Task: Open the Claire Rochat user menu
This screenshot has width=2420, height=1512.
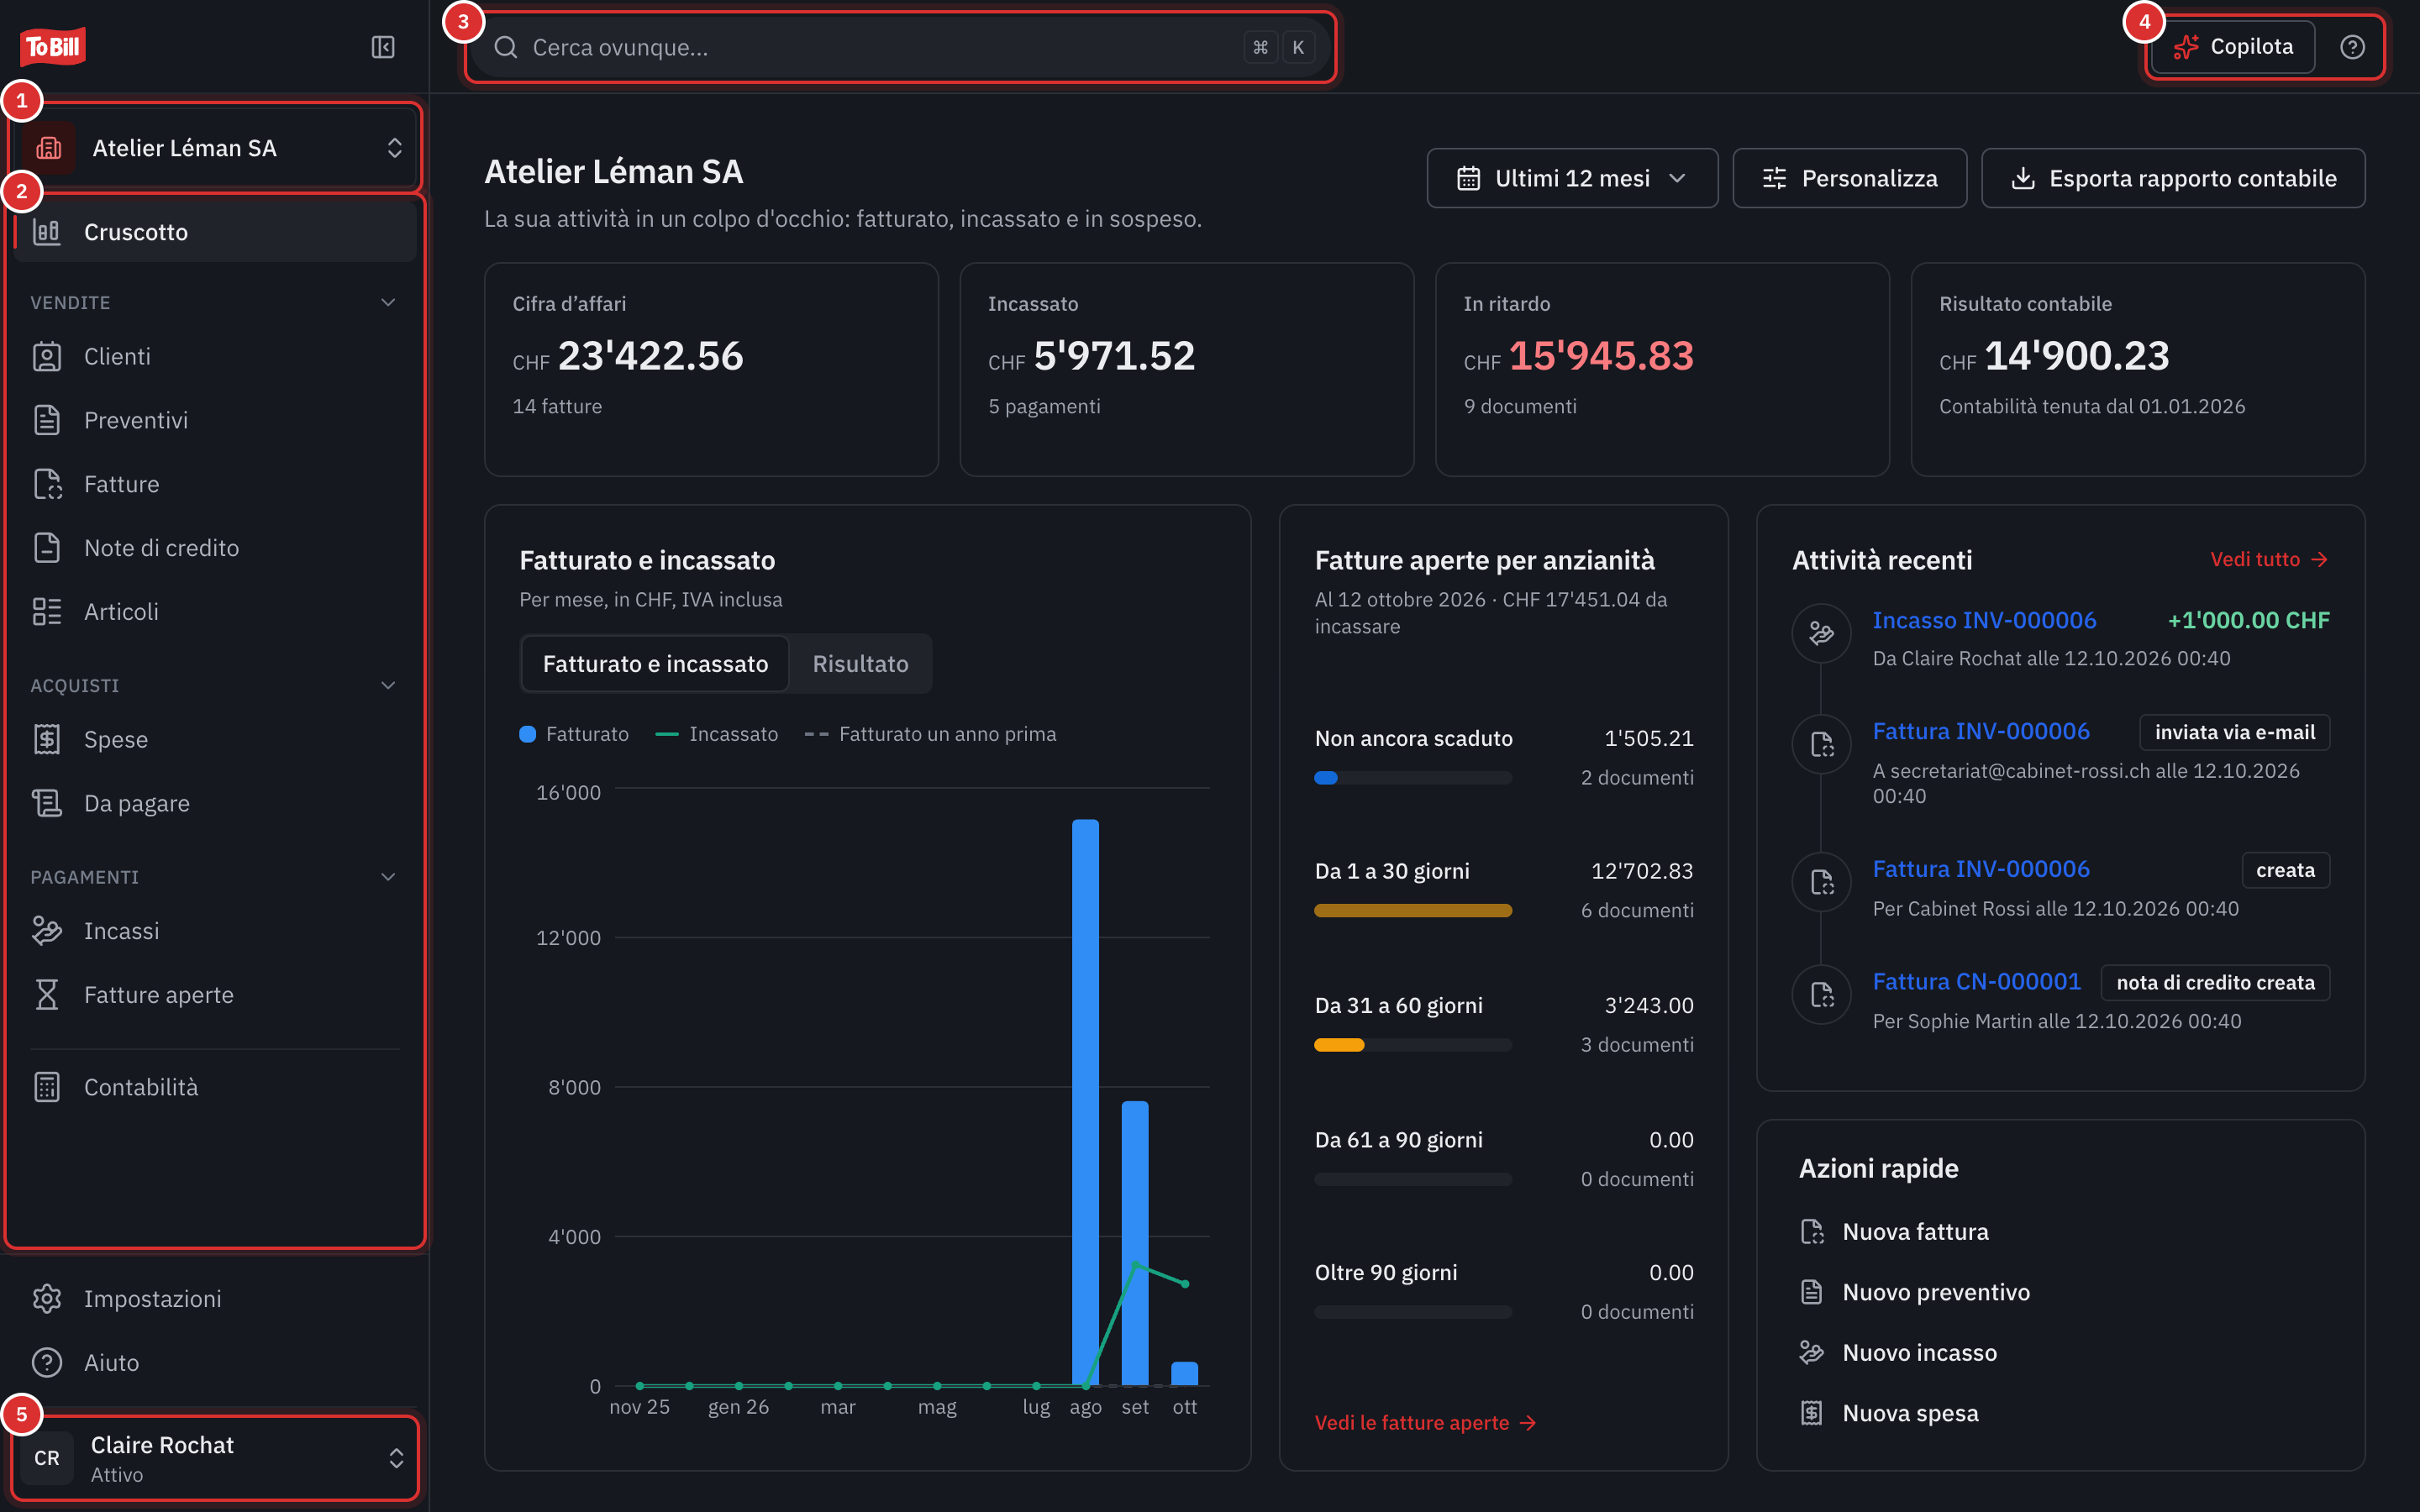Action: point(215,1458)
